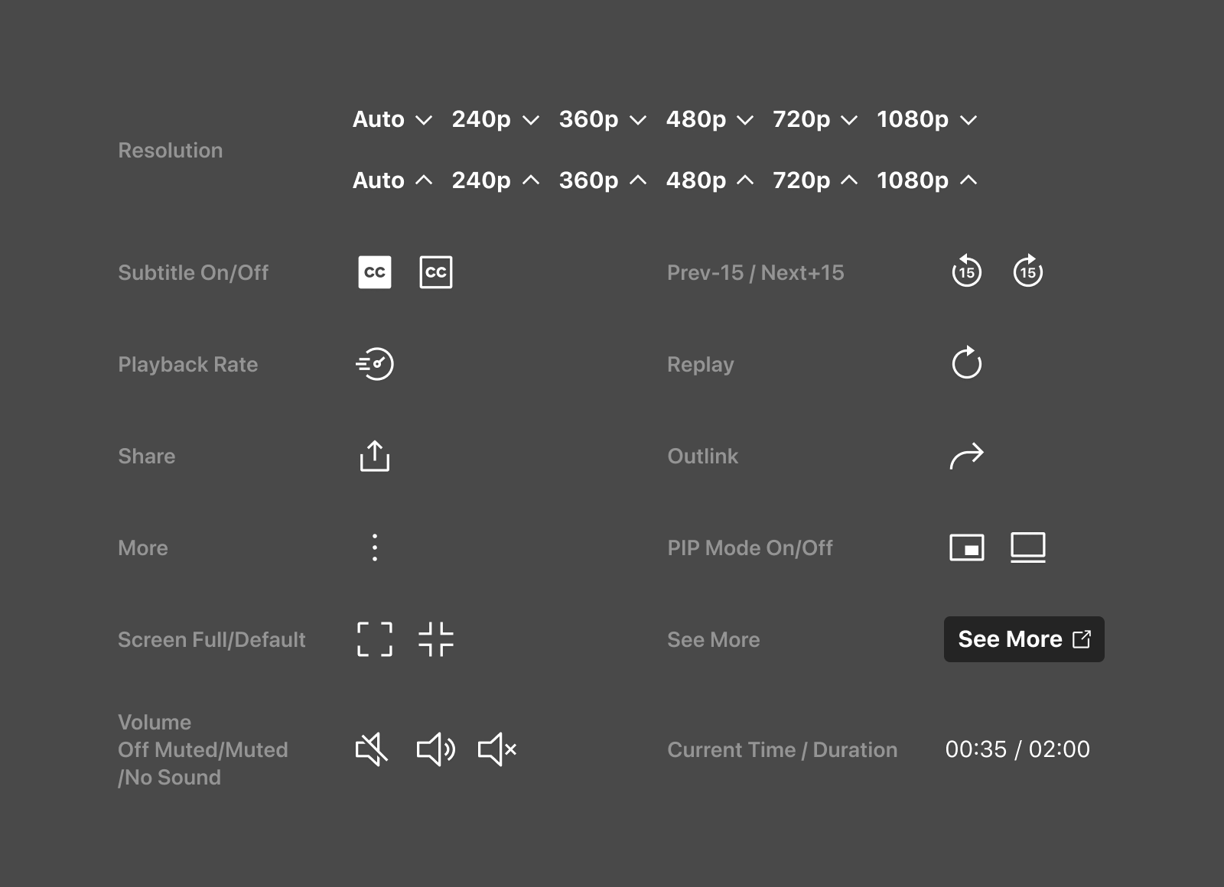Click the speaker with sound waves icon
The width and height of the screenshot is (1224, 887).
click(436, 749)
